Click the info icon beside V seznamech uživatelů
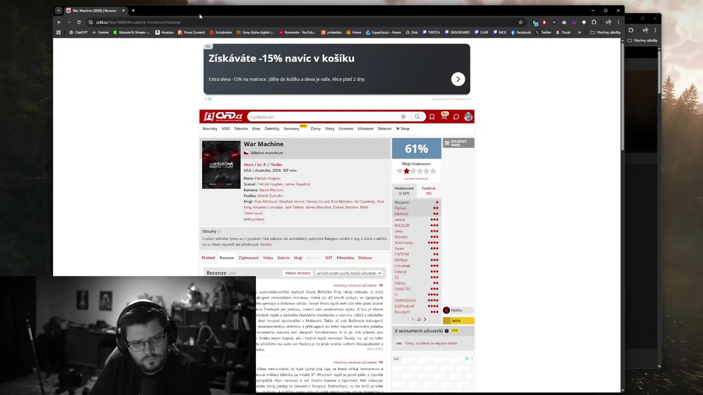The image size is (703, 395). [x=447, y=331]
